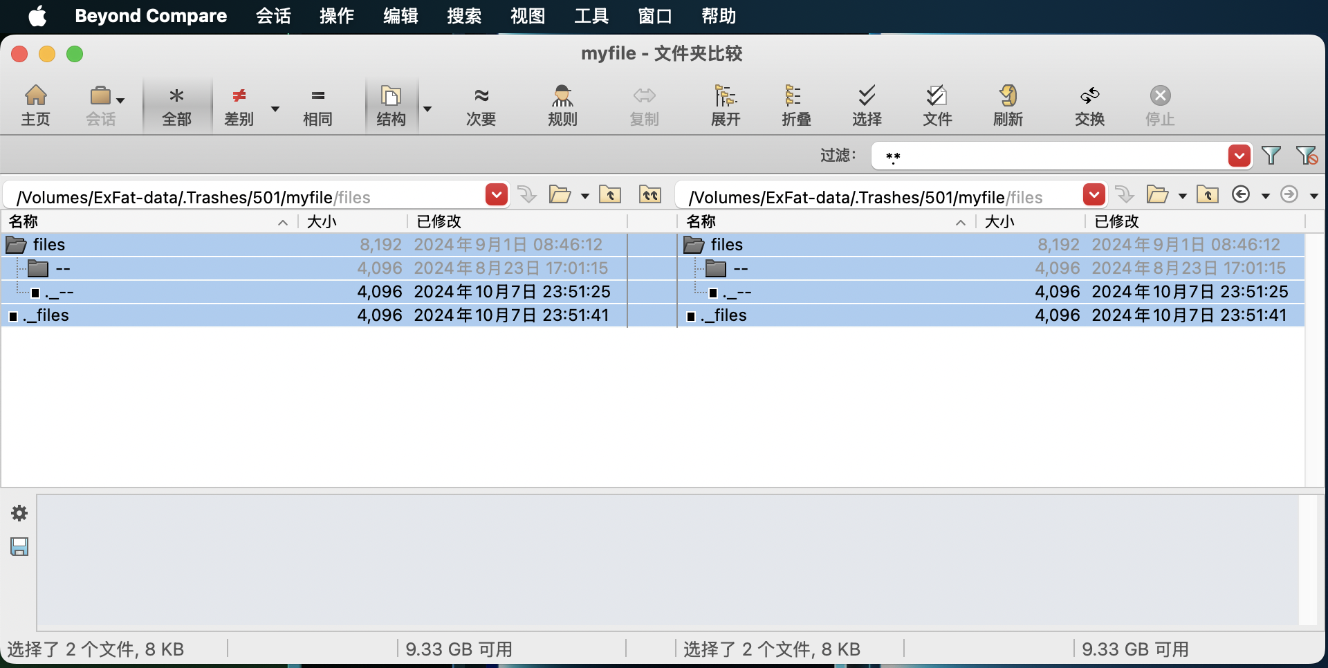Click in the 过滤 filter input field

click(x=1049, y=156)
